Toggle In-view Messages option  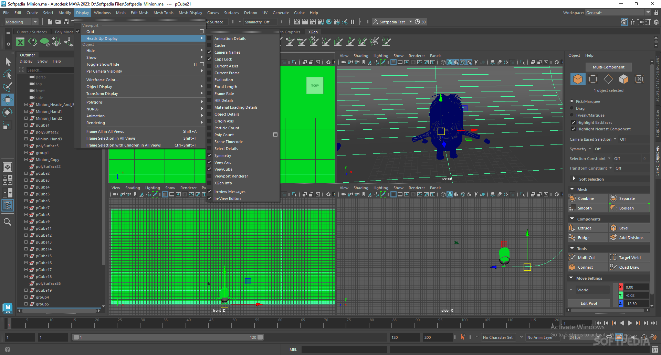230,192
